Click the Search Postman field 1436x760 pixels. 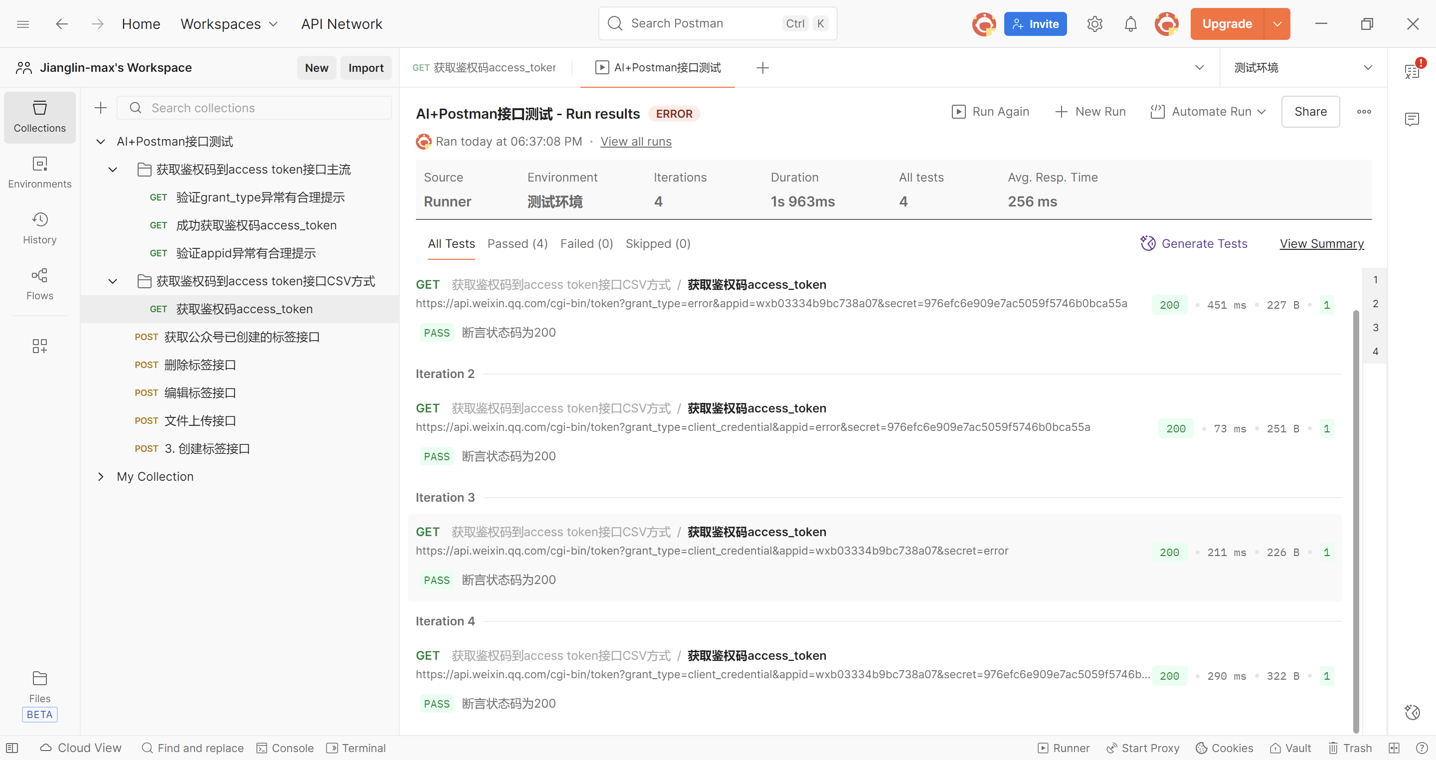tap(718, 23)
